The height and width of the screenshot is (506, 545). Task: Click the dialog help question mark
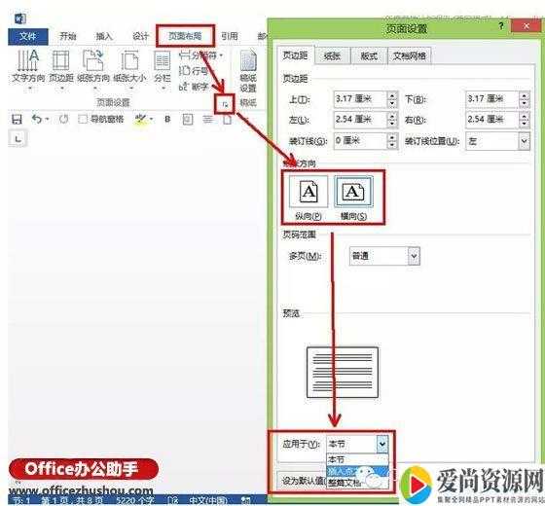pos(501,26)
